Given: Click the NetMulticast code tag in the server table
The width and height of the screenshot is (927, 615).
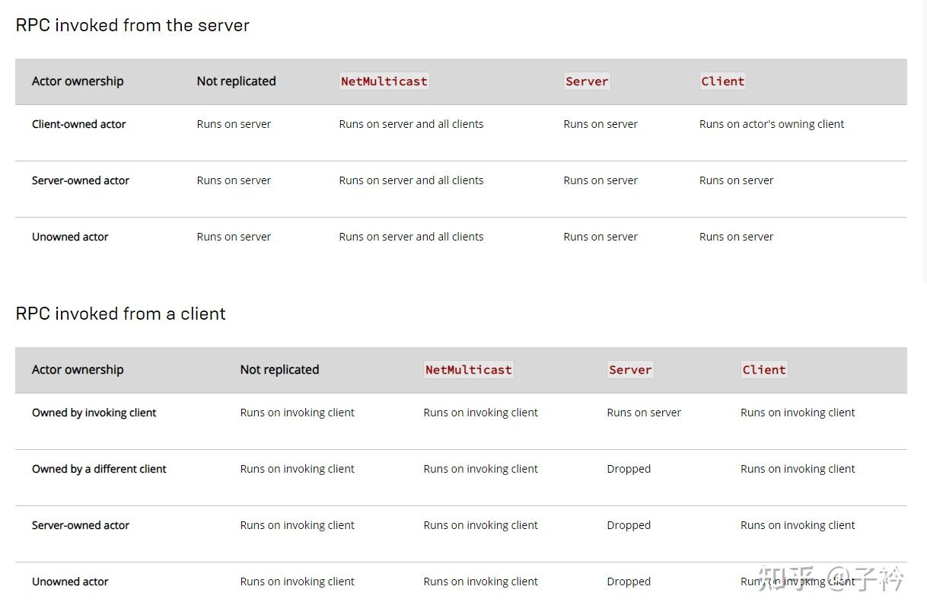Looking at the screenshot, I should (x=384, y=81).
